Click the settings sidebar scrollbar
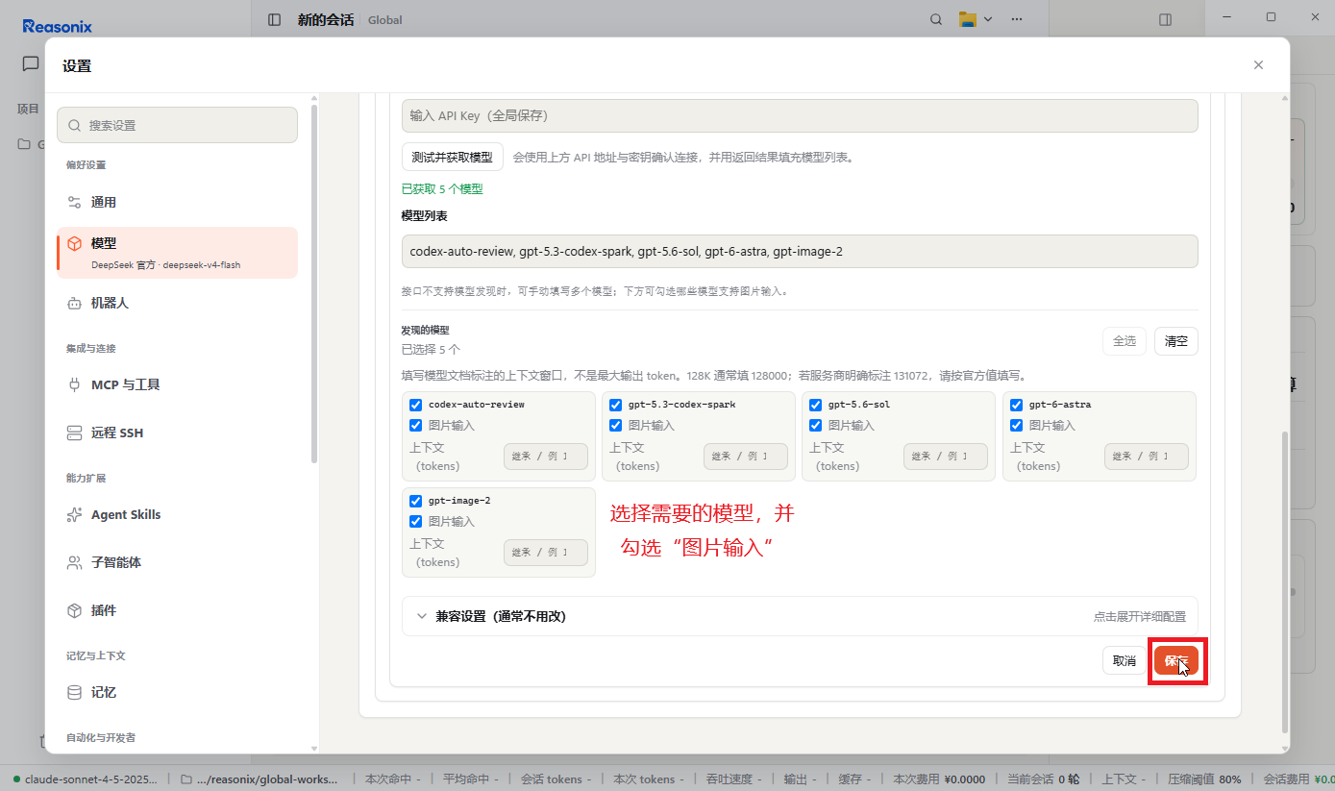The width and height of the screenshot is (1335, 791). (x=314, y=284)
